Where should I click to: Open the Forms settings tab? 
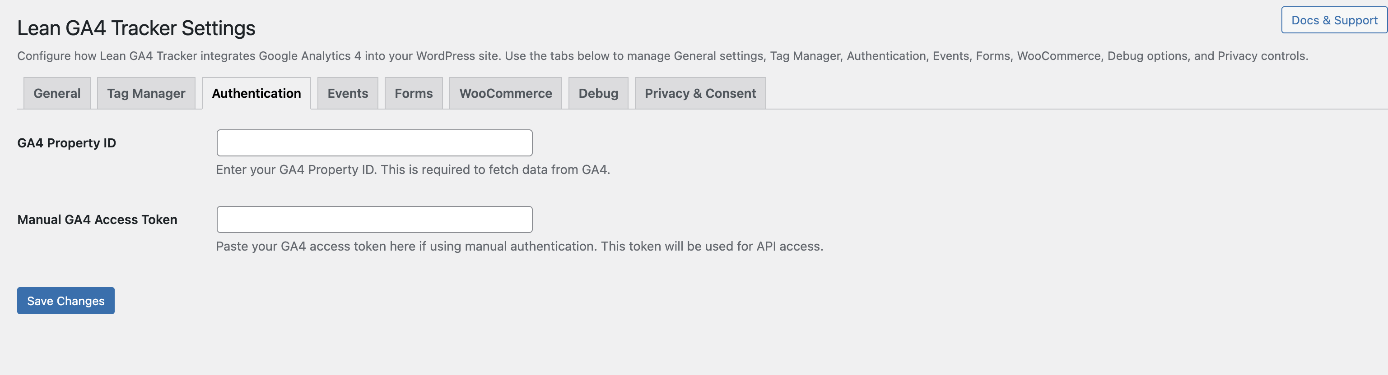(x=413, y=94)
